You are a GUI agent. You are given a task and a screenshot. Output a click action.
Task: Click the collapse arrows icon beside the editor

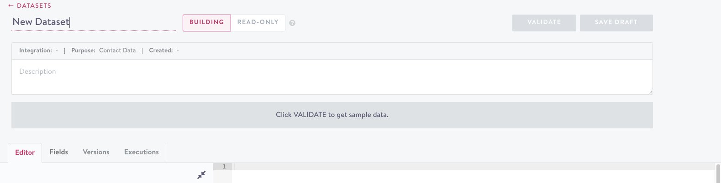point(201,175)
